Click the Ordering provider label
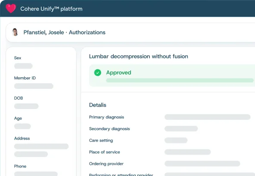255x176 pixels. (x=106, y=164)
